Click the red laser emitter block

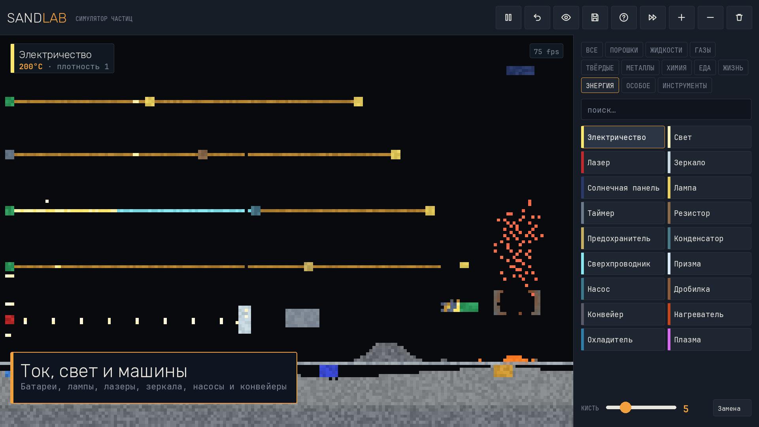9,319
